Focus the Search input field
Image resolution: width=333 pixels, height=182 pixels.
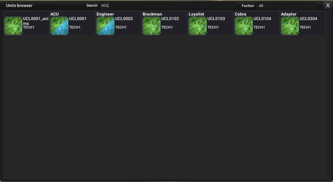coord(168,5)
